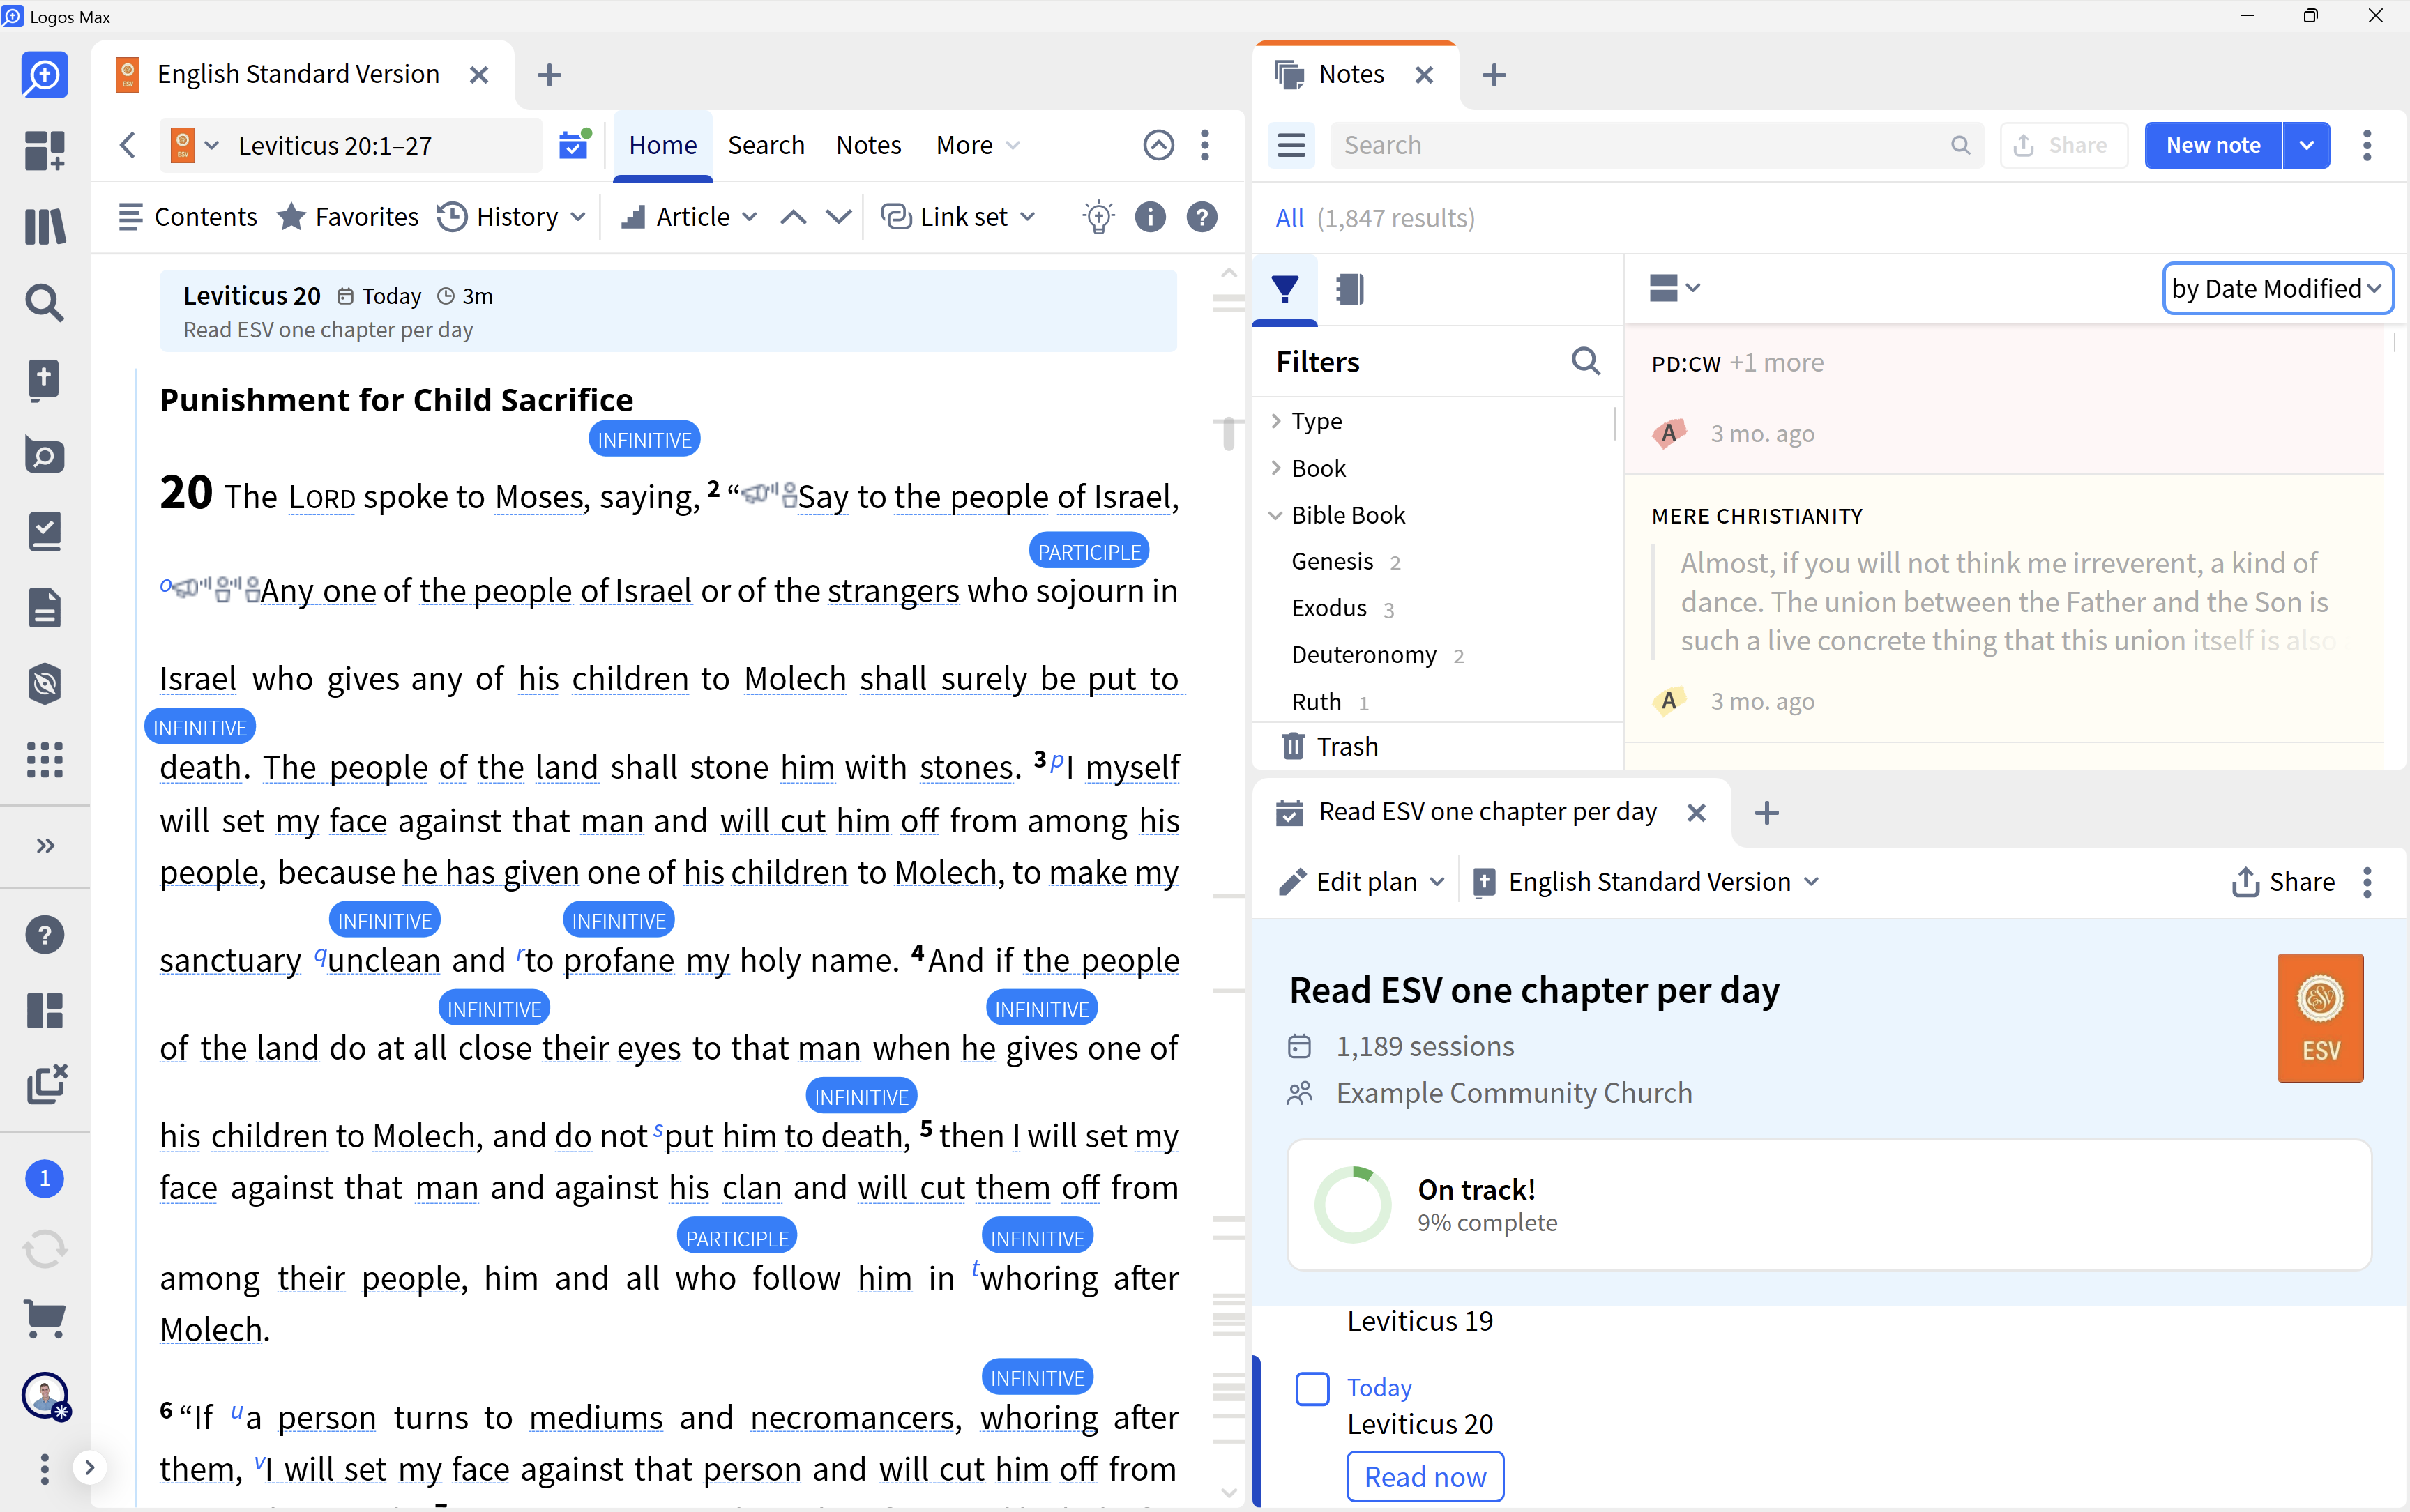Toggle the Filters funnel view in Notes

point(1284,289)
